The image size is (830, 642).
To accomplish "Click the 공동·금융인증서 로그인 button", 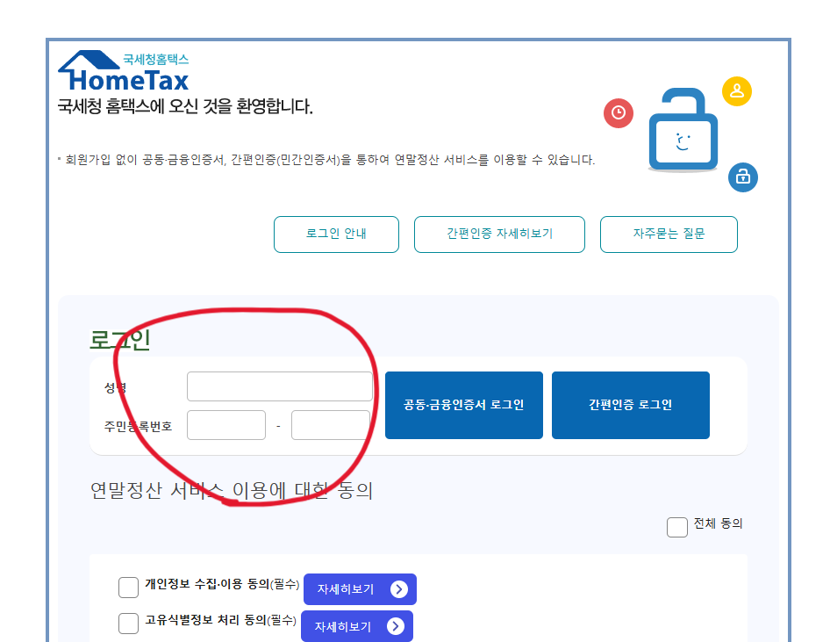I will coord(463,405).
